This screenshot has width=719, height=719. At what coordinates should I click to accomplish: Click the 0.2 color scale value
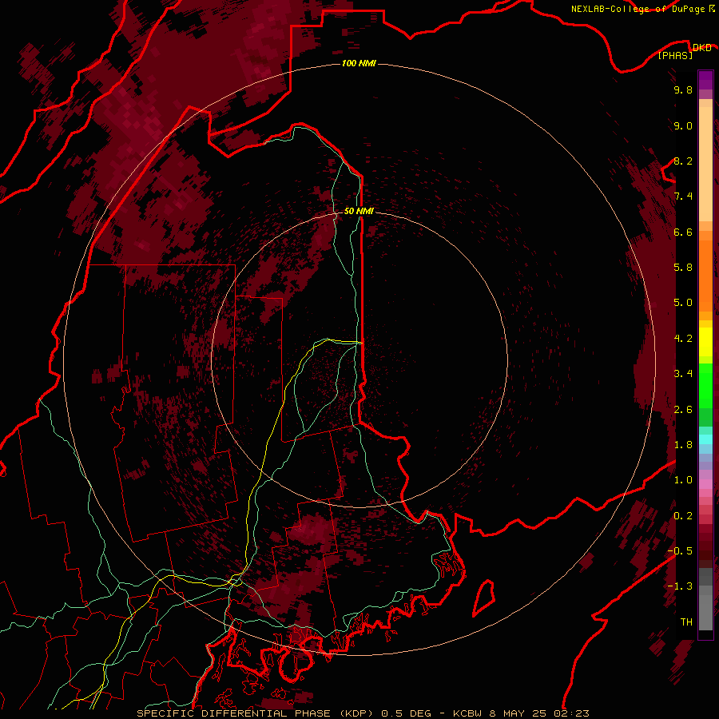(683, 516)
